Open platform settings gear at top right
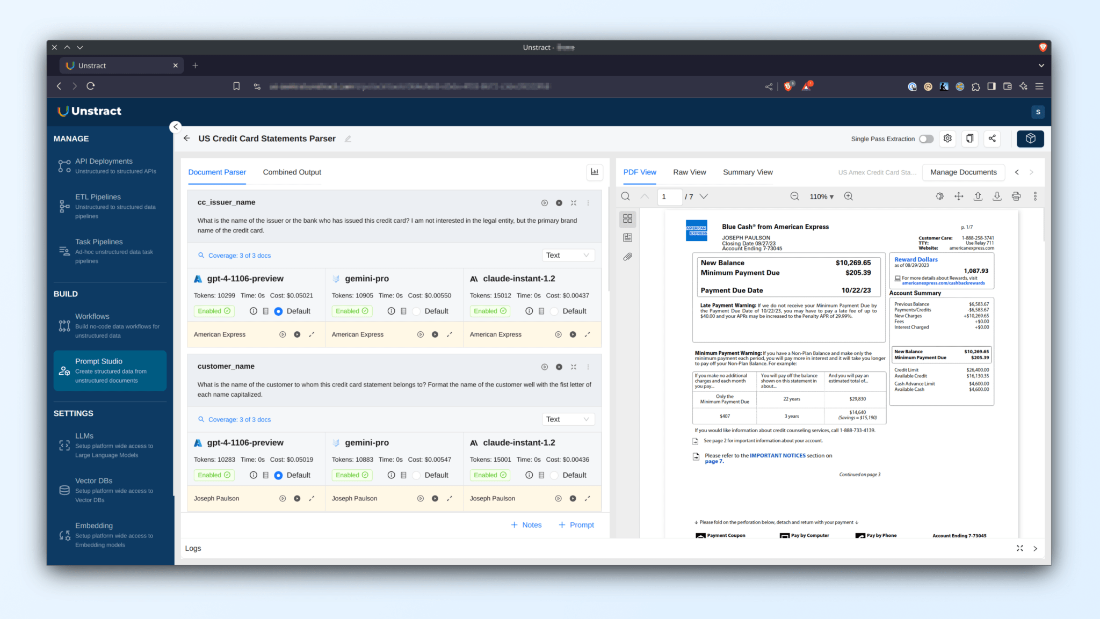The width and height of the screenshot is (1100, 619). [x=947, y=139]
